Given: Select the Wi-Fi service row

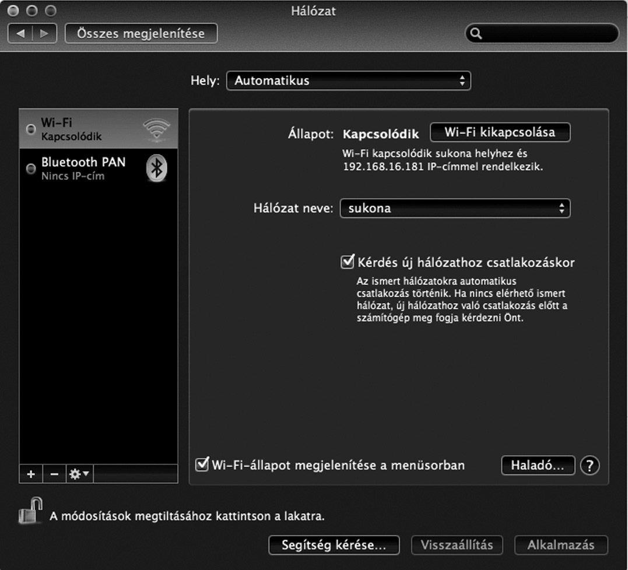Looking at the screenshot, I should pyautogui.click(x=99, y=129).
